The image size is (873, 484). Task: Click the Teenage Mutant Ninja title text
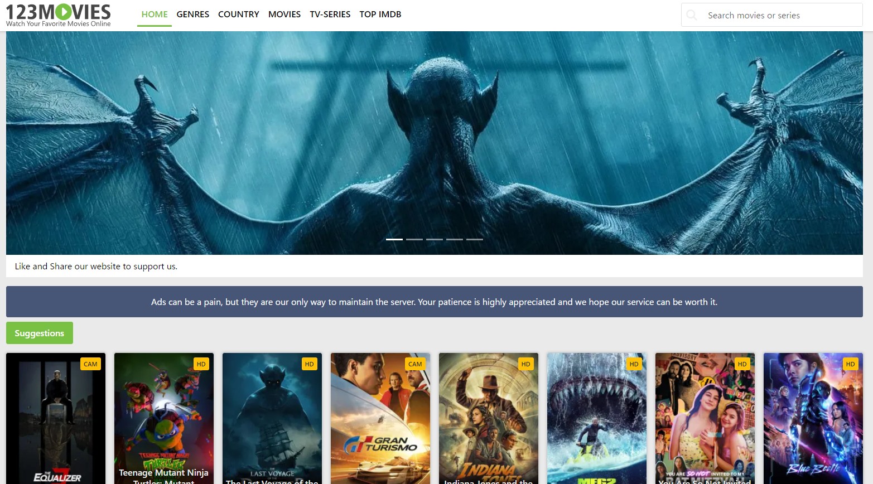click(163, 476)
